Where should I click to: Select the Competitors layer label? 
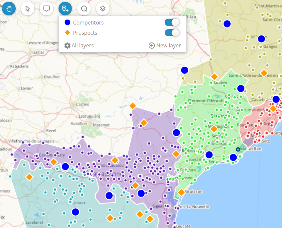point(88,23)
